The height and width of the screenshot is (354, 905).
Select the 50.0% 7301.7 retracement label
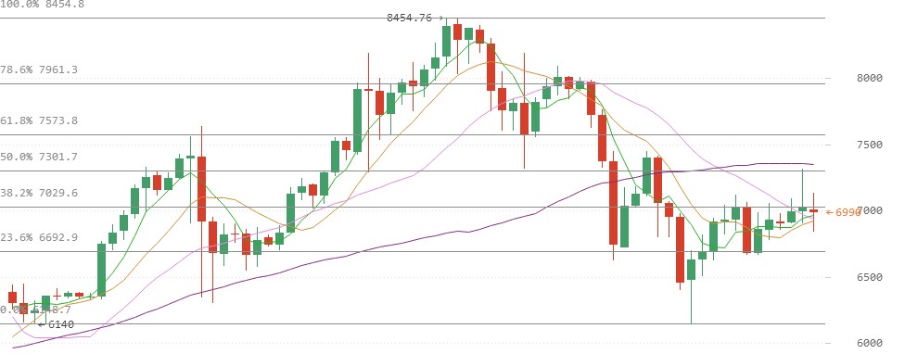pos(39,157)
